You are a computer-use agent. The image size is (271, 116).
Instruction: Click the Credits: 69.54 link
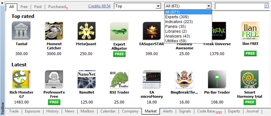click(x=99, y=6)
